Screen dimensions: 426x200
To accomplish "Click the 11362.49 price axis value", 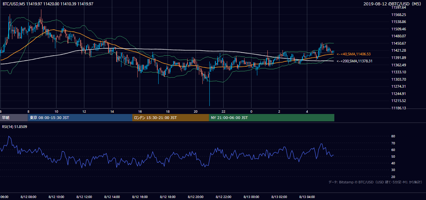I will click(x=399, y=65).
